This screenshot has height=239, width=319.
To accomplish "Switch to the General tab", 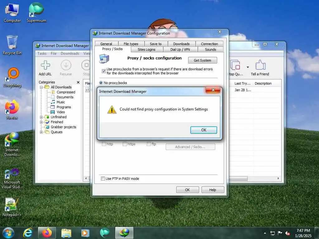I will [106, 44].
